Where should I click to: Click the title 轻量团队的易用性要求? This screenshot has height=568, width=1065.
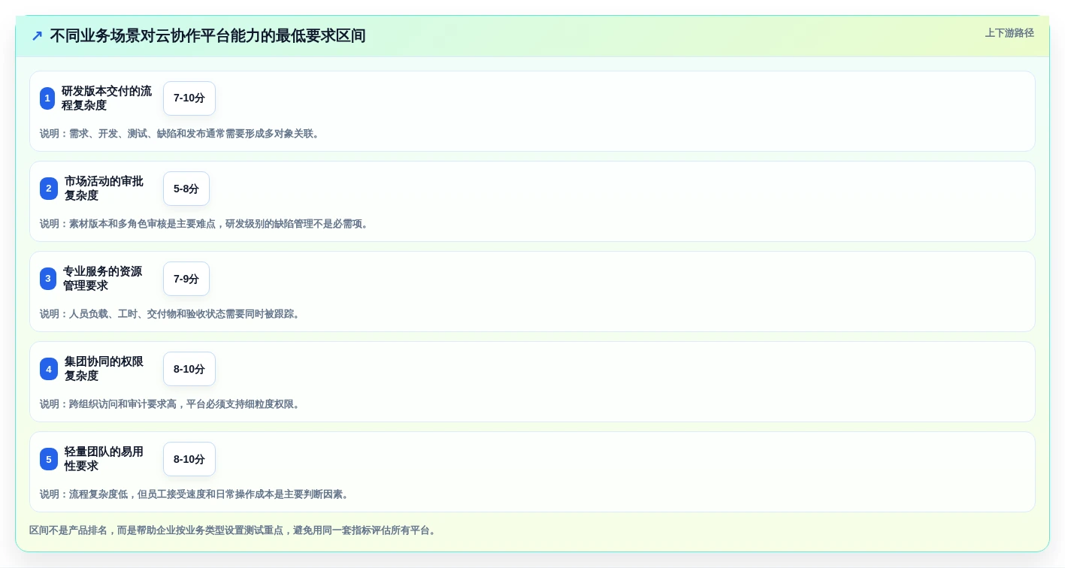click(104, 459)
